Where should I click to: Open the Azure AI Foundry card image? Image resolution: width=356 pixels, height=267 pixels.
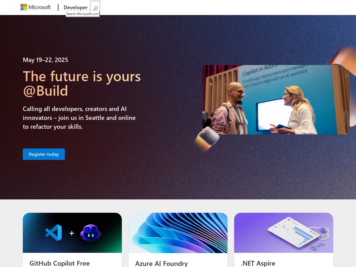pyautogui.click(x=178, y=233)
